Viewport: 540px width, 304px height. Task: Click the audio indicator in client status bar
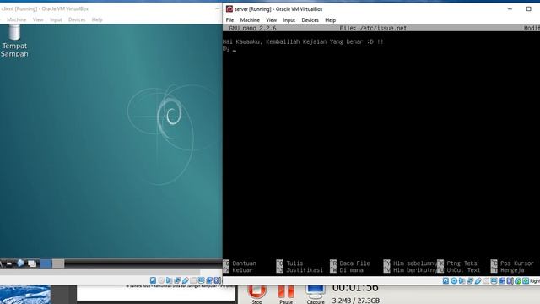click(x=169, y=280)
